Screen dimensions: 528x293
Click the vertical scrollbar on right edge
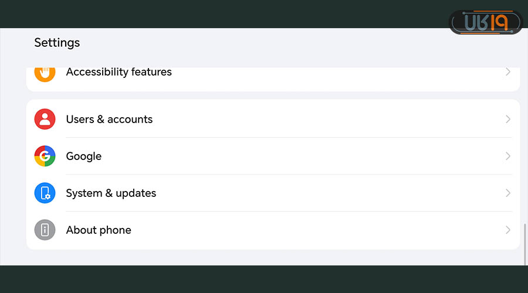point(524,243)
